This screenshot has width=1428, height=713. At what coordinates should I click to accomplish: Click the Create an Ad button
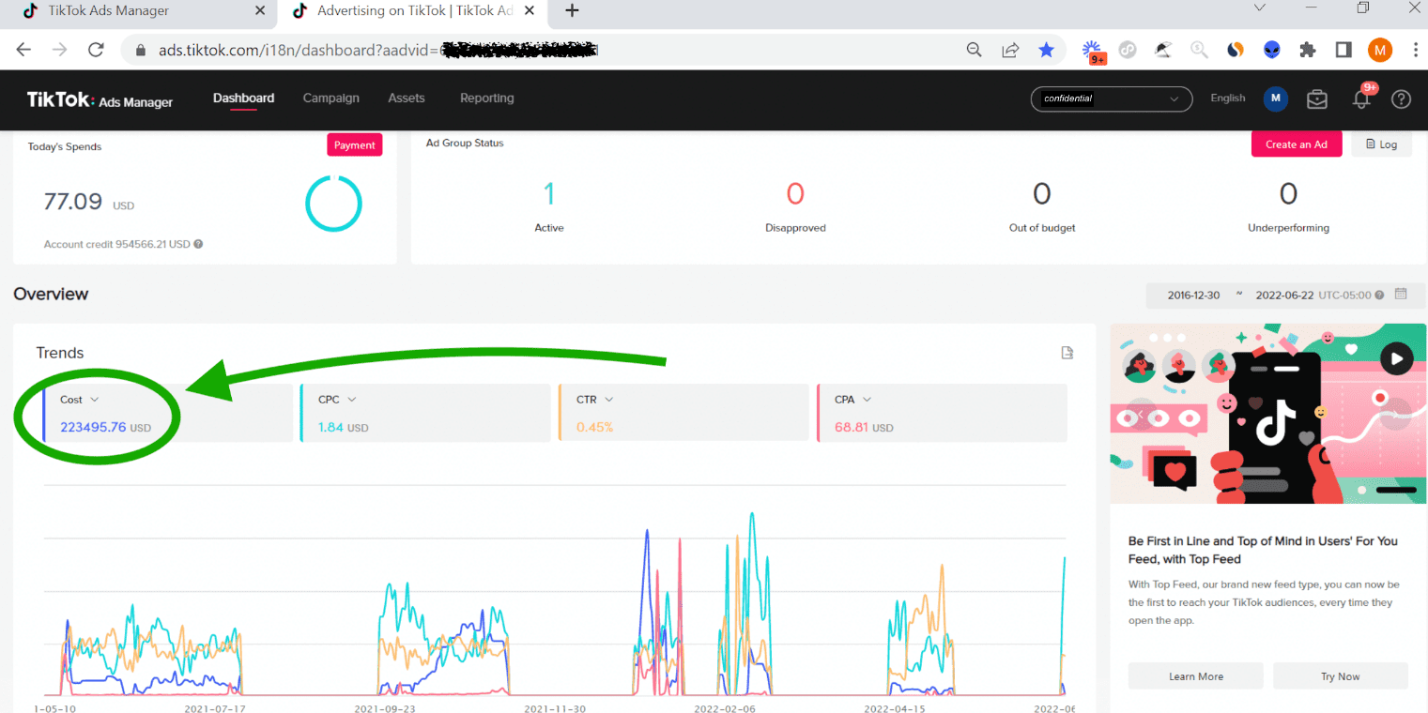tap(1297, 144)
